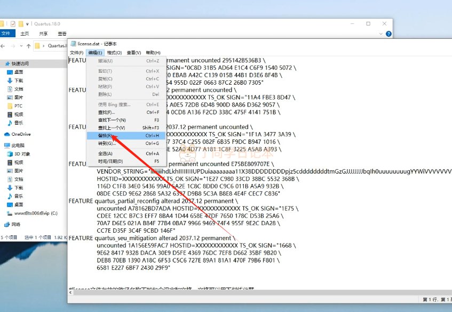452x312 pixels.
Task: Open the quick access toolbar customize dropdown
Action: coord(27,24)
